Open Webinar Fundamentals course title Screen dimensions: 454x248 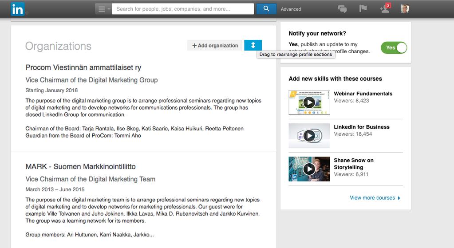(x=363, y=94)
